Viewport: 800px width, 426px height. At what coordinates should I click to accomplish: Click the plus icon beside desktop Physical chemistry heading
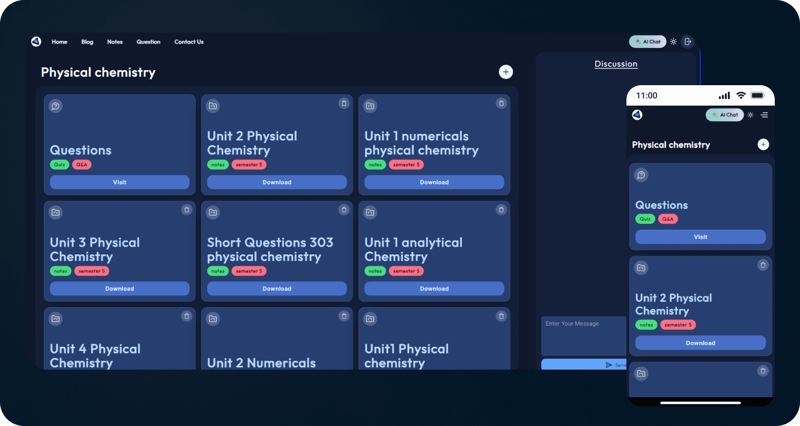(506, 72)
